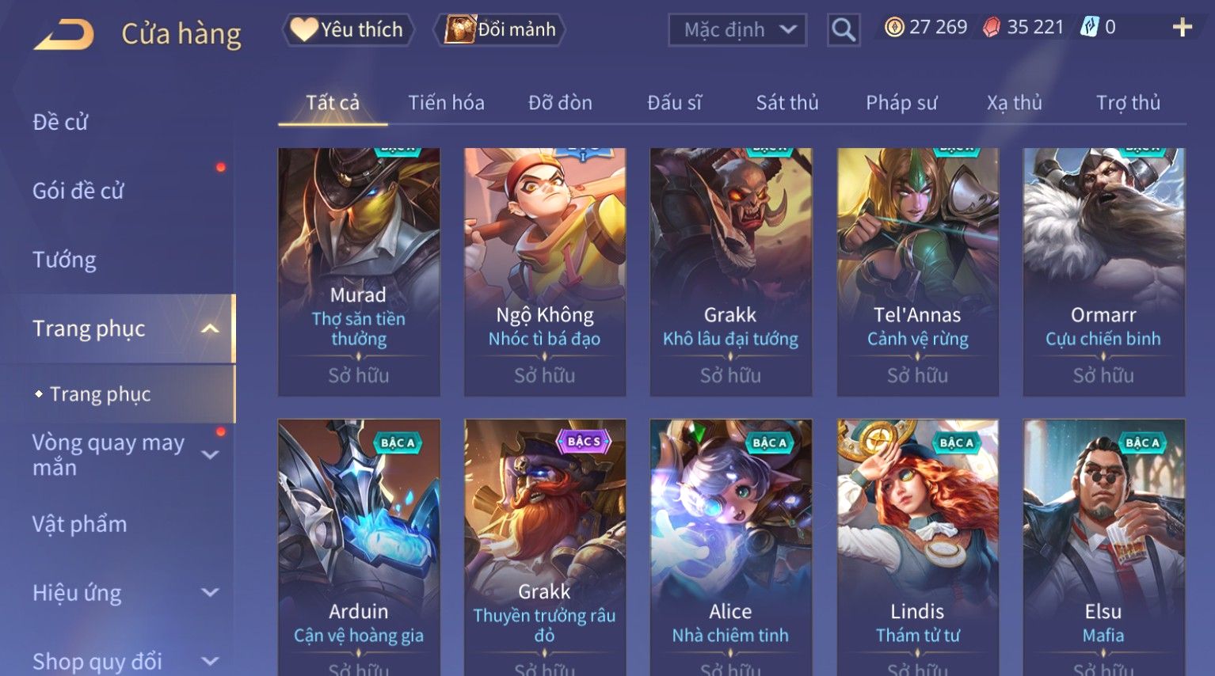
Task: Open Đổi mảnh fragment exchange
Action: tap(500, 30)
